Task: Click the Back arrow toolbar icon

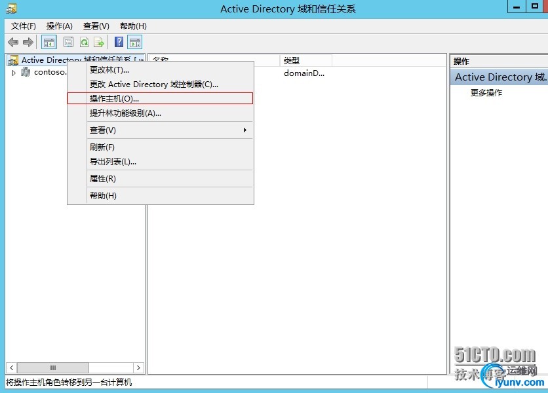Action: click(x=13, y=43)
